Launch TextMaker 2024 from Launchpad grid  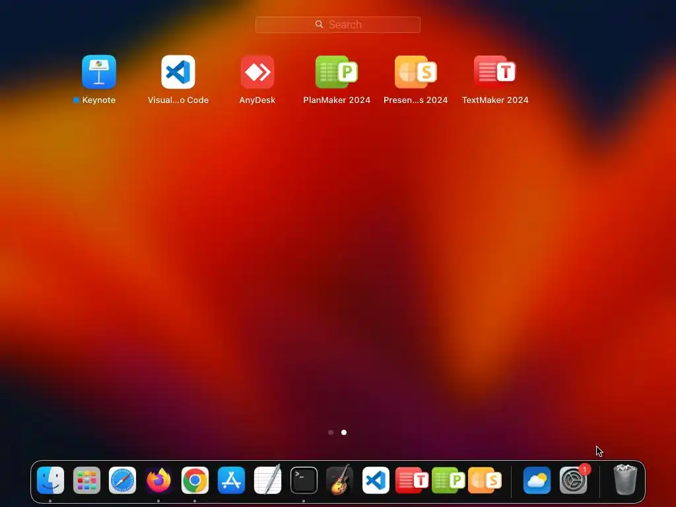[x=495, y=71]
